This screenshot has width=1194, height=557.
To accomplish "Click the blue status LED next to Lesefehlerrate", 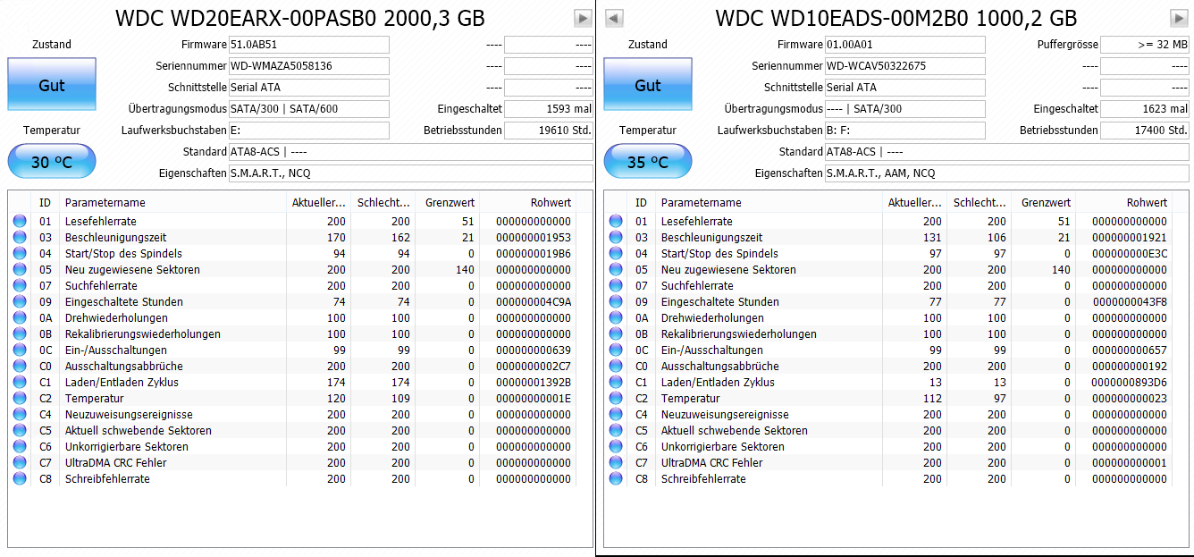I will 21,221.
